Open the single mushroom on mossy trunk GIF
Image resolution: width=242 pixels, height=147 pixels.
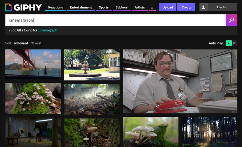[x=92, y=133]
